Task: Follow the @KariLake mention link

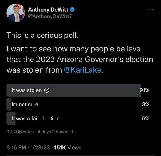Action: click(83, 70)
